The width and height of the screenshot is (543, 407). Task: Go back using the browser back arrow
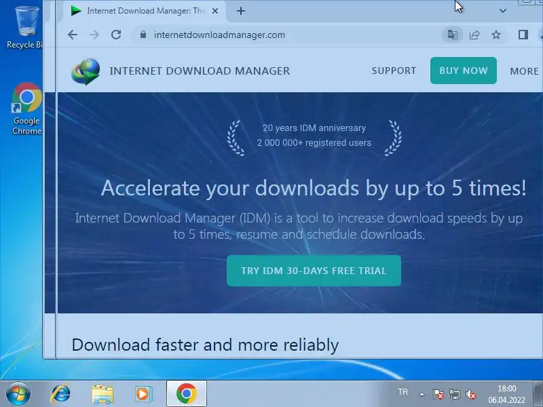point(73,35)
